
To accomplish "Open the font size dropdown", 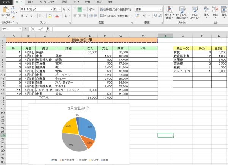I will click(60, 10).
